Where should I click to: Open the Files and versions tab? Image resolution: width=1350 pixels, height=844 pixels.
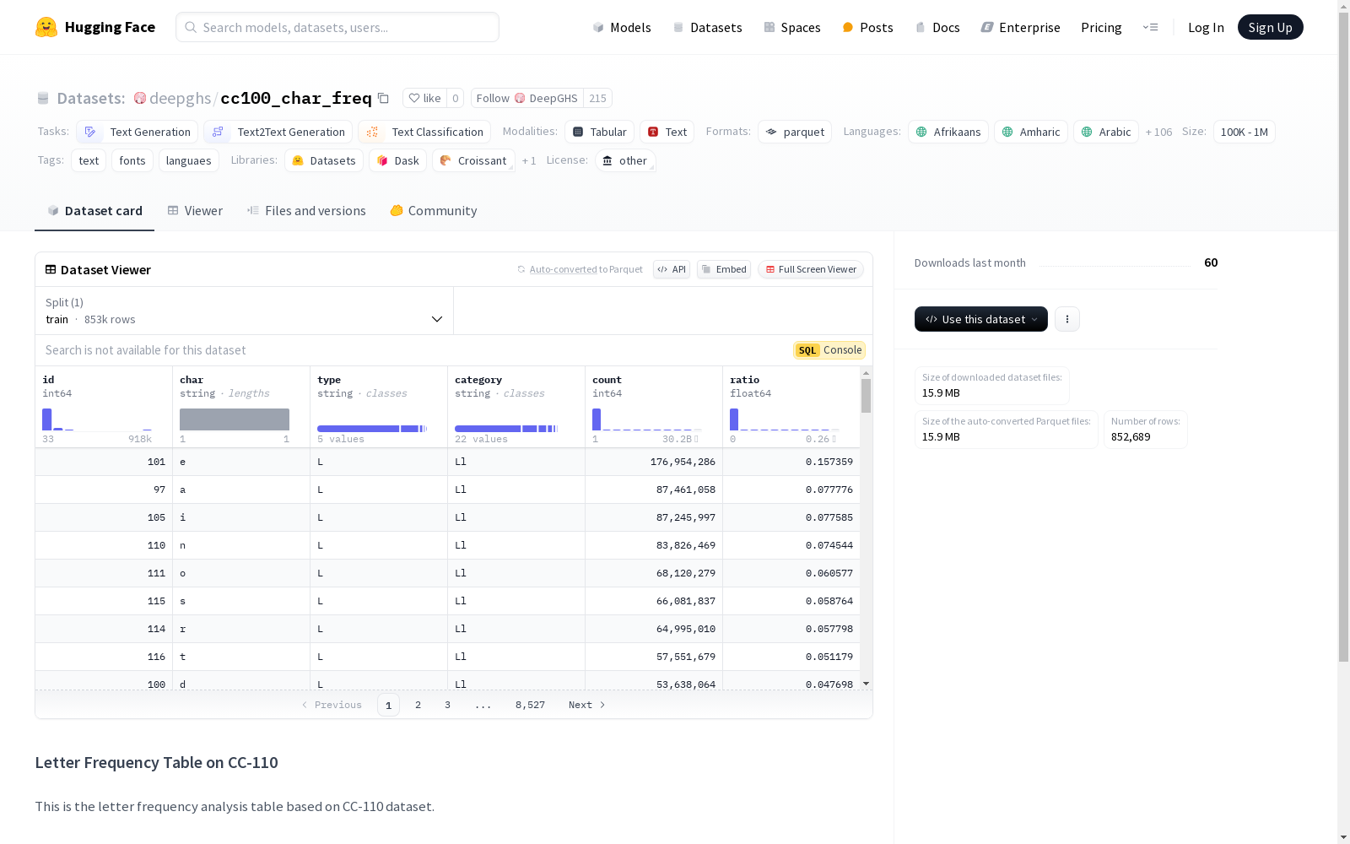(x=306, y=211)
